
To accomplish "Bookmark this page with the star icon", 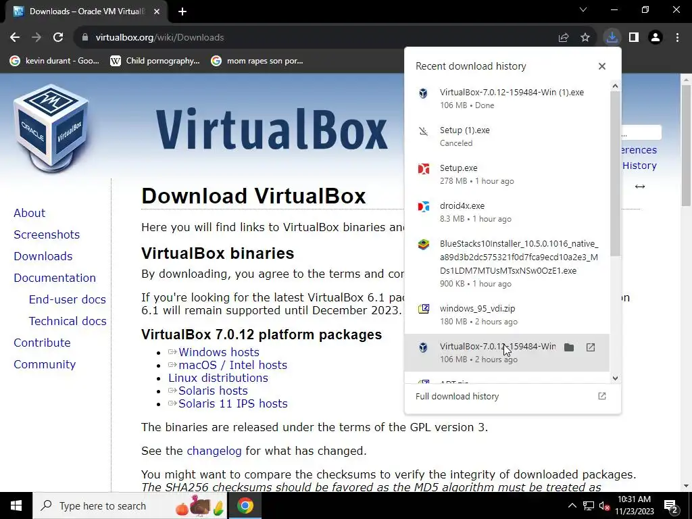I will pyautogui.click(x=585, y=38).
